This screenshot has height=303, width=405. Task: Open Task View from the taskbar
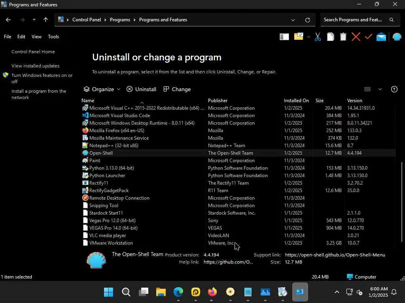[x=143, y=292]
